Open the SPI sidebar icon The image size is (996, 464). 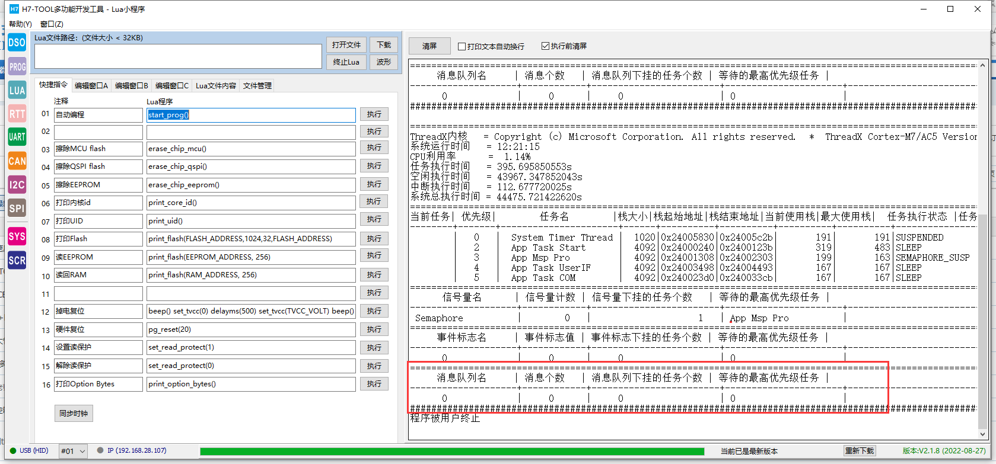(x=17, y=208)
